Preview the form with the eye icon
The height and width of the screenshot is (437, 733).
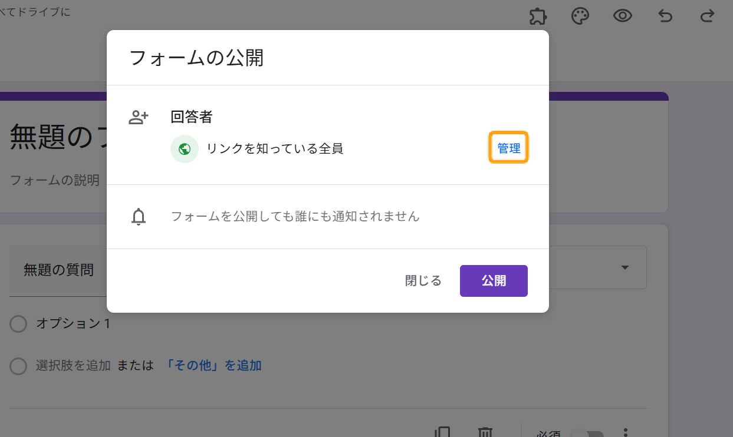click(623, 16)
